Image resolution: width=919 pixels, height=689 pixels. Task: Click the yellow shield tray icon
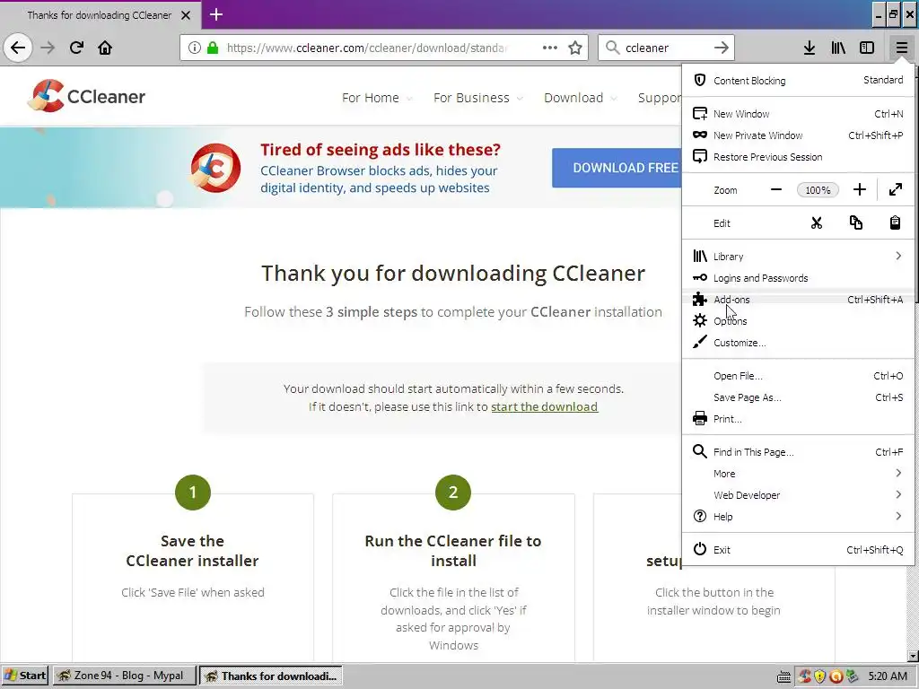click(820, 676)
